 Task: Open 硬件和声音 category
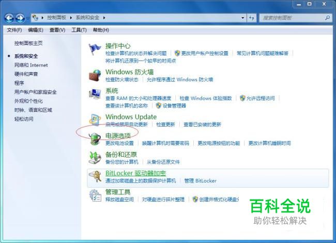[x=26, y=74]
